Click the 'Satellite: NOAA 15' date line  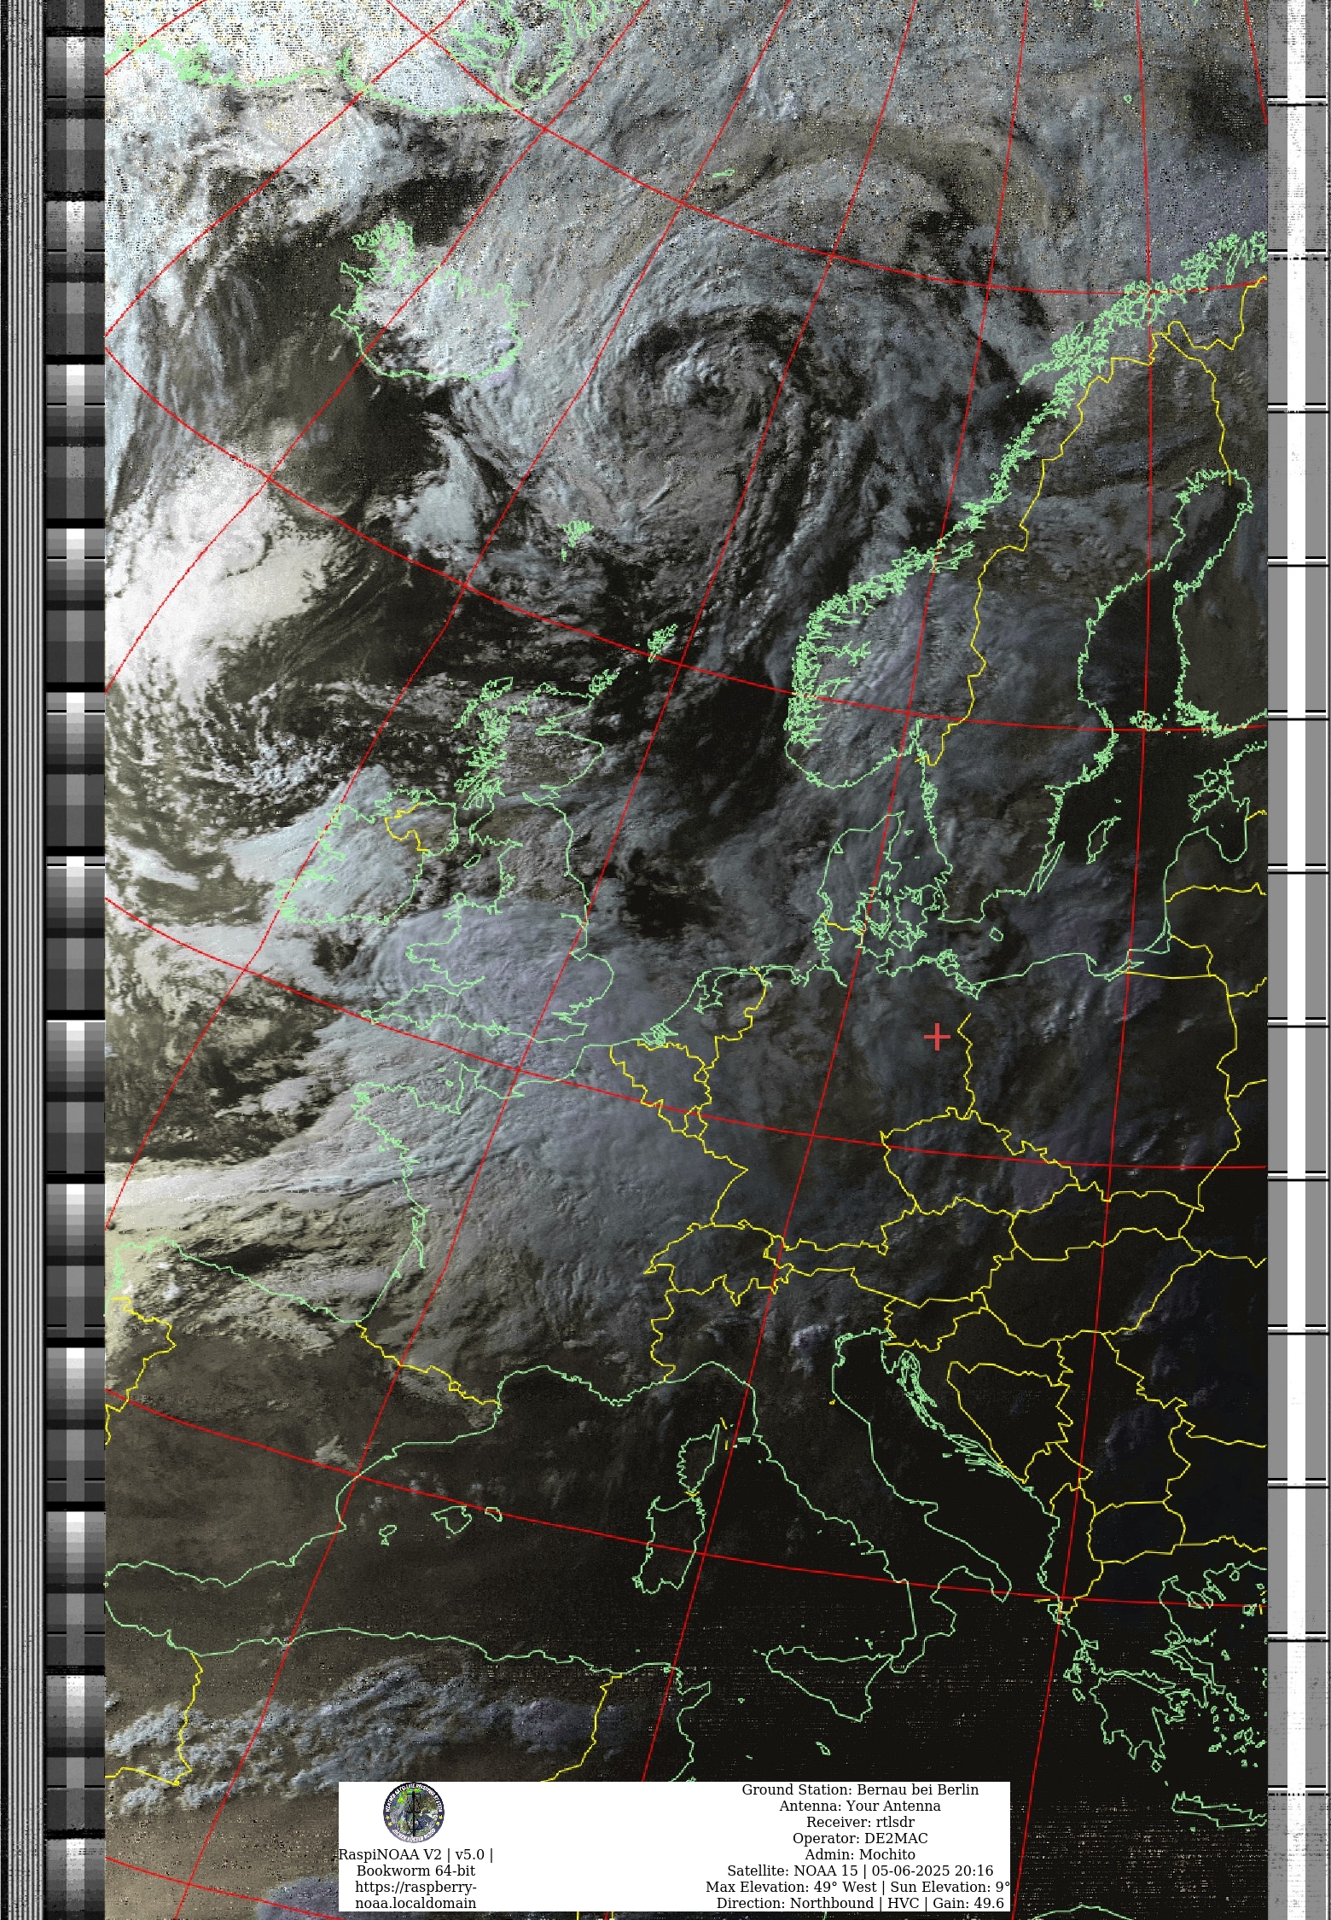[x=860, y=1871]
